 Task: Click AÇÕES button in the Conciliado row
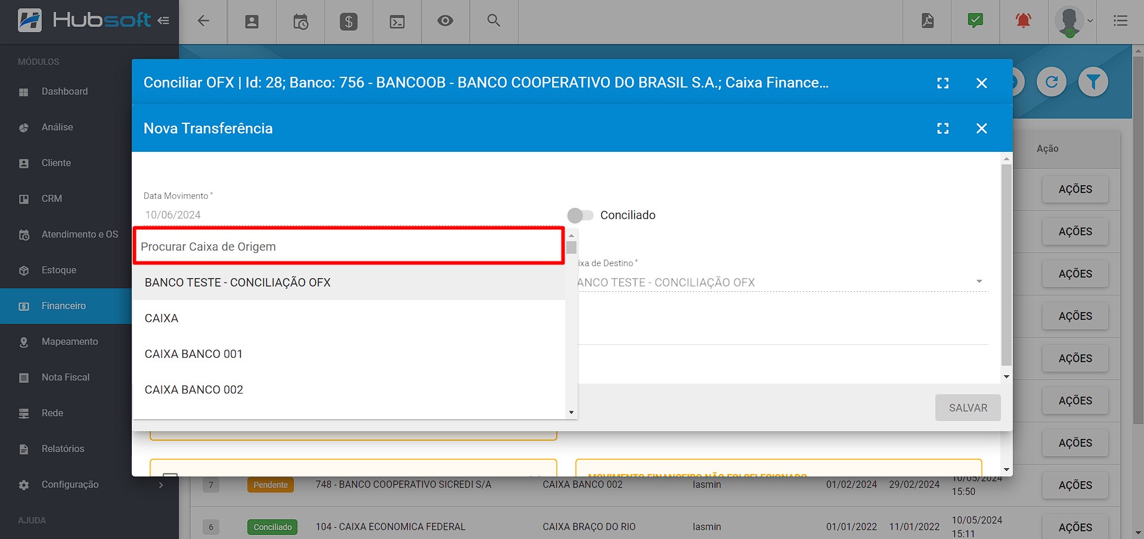tap(1075, 527)
